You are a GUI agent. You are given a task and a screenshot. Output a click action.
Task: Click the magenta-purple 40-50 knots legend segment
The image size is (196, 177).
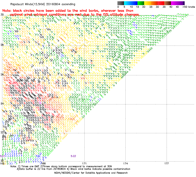[178, 3]
